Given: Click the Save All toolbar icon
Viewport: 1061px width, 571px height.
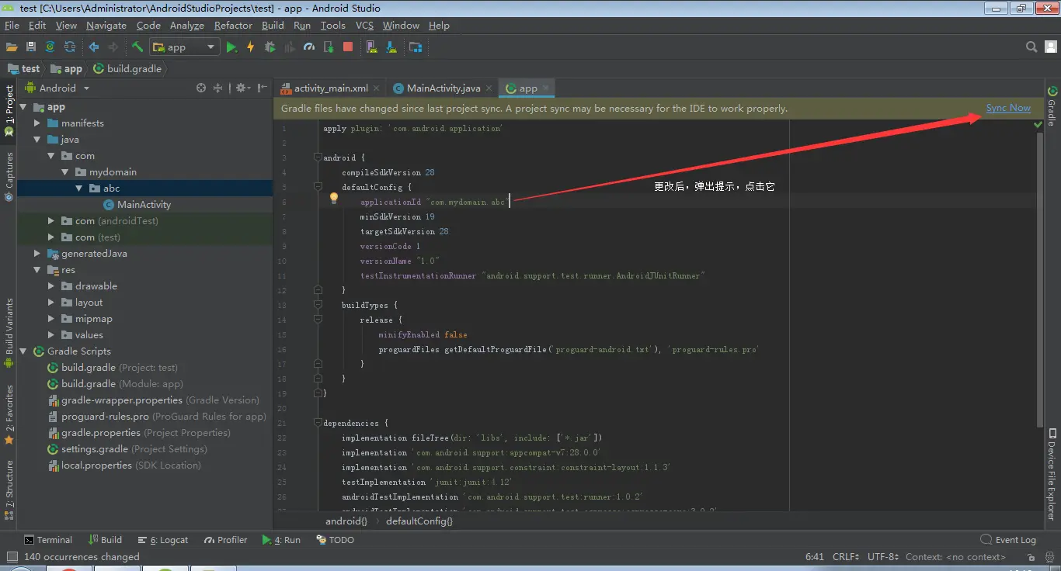Looking at the screenshot, I should click(31, 47).
